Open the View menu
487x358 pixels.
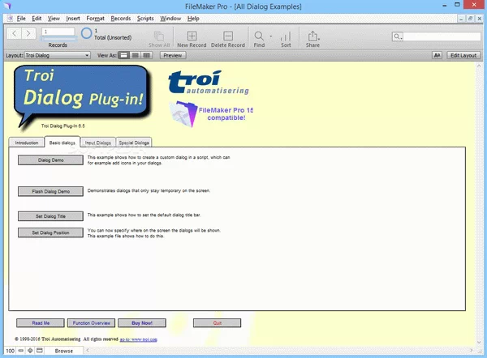coord(54,19)
